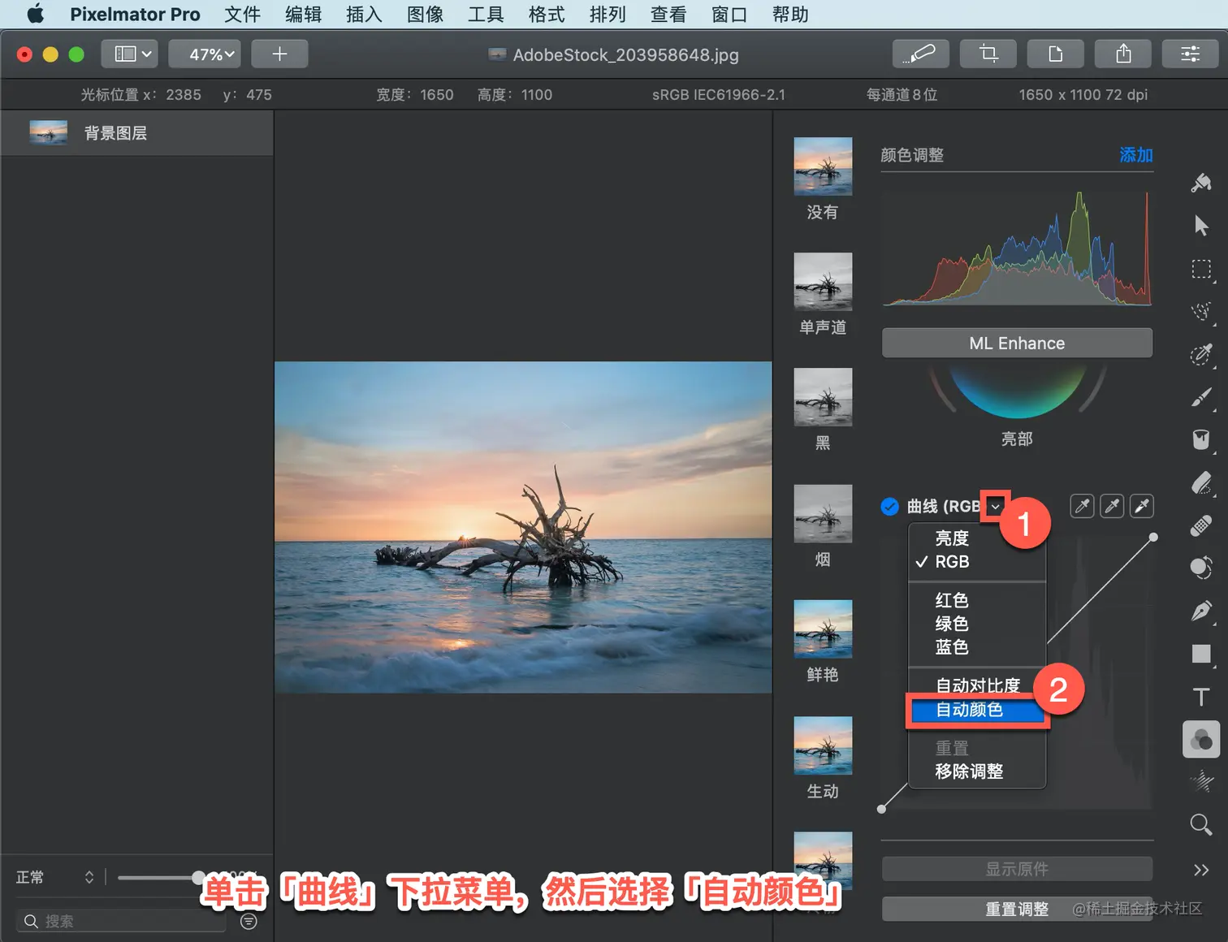
Task: Pick the white point eyedropper for curves
Action: click(x=1142, y=506)
